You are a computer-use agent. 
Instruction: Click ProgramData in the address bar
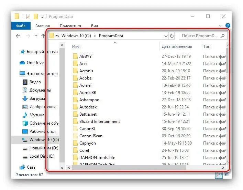coord(111,36)
